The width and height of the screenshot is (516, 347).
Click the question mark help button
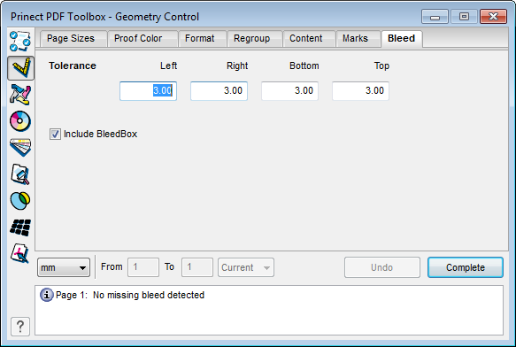pos(20,327)
